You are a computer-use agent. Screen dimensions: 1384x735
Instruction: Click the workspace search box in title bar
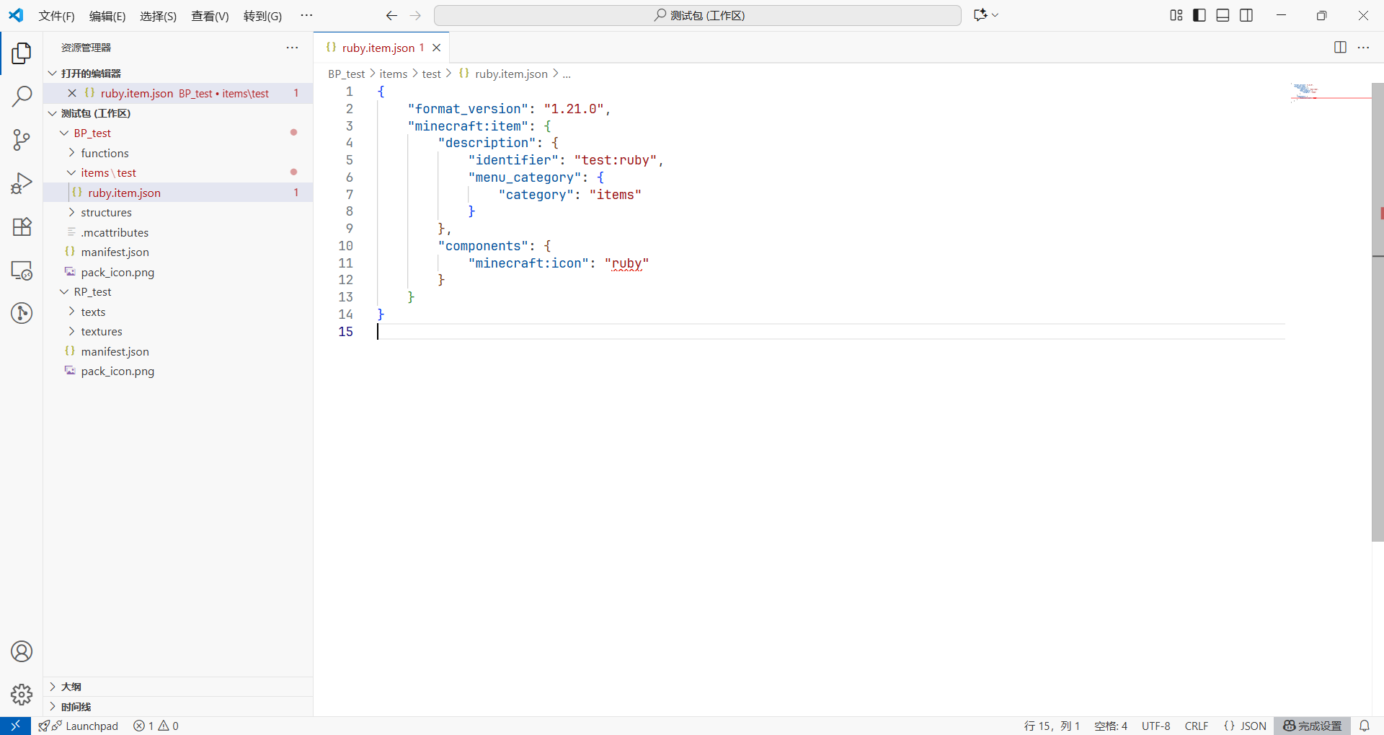tap(697, 15)
